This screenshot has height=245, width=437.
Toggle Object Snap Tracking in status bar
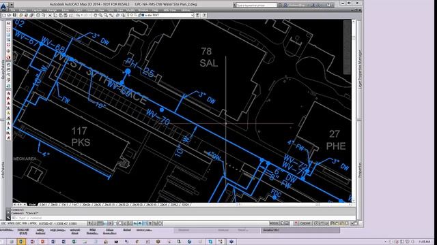point(125,223)
